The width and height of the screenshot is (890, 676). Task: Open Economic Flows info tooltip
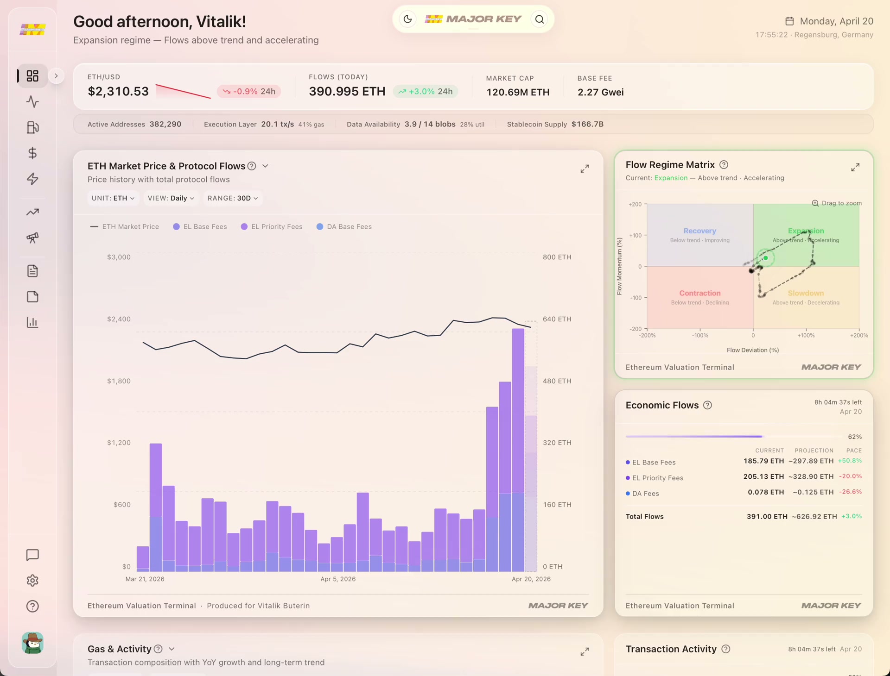708,405
